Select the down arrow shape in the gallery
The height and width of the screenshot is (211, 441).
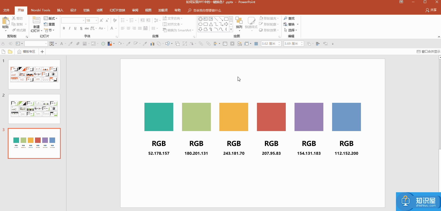(200, 29)
